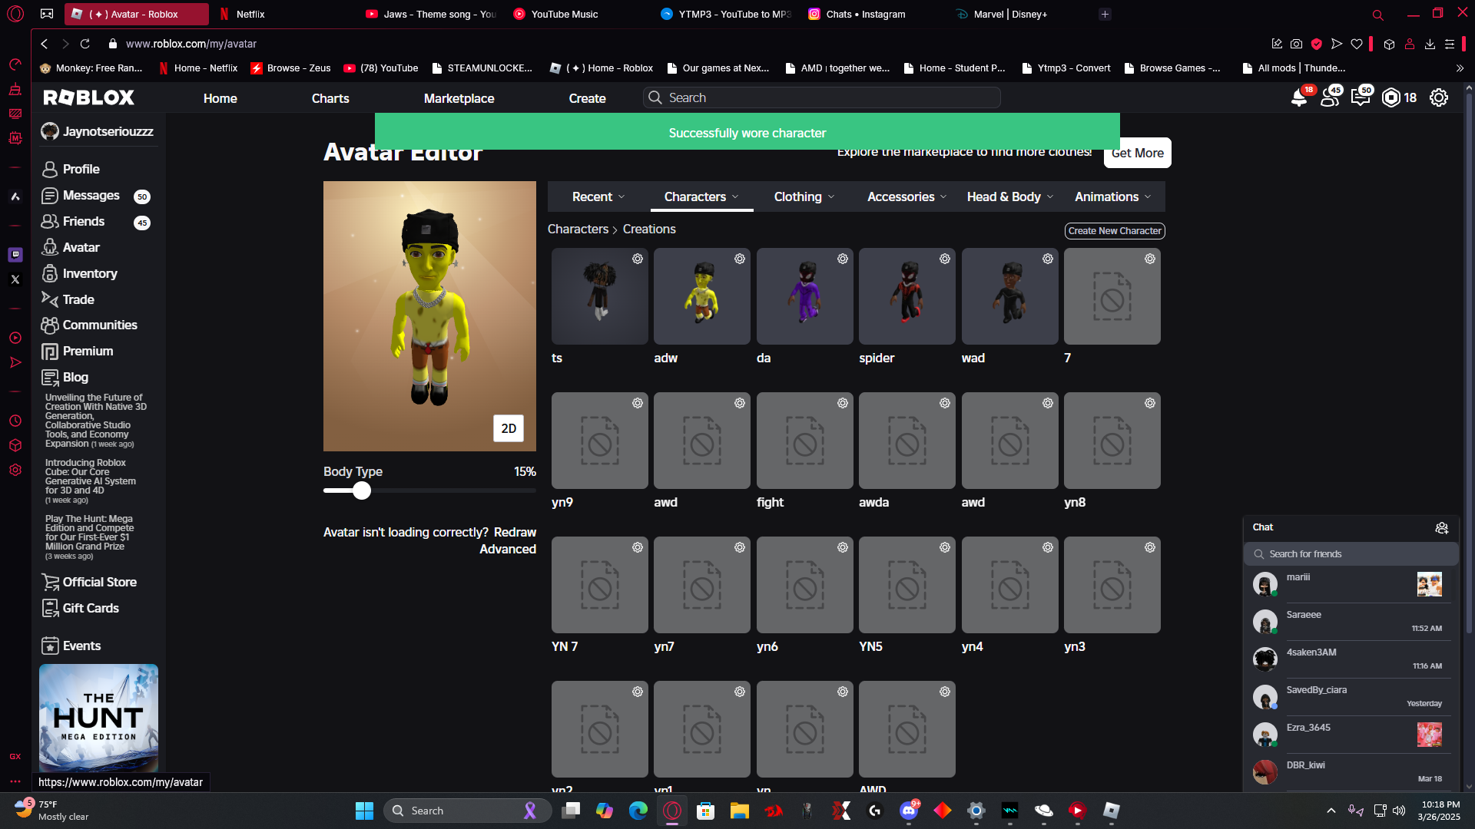Click gear icon on ts character tile
This screenshot has height=829, width=1475.
pyautogui.click(x=638, y=259)
